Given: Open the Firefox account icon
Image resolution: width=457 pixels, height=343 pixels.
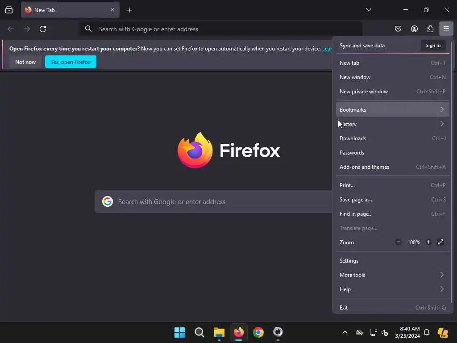Looking at the screenshot, I should [x=414, y=29].
